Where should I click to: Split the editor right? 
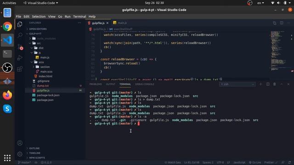coord(282,23)
